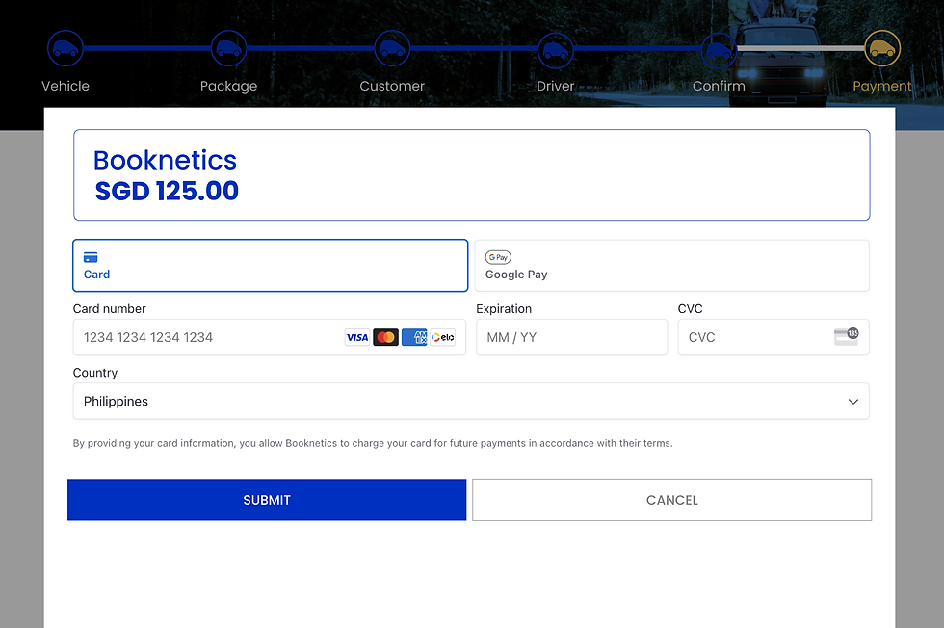Click the G Pay logo icon
Image resolution: width=944 pixels, height=628 pixels.
pos(498,257)
